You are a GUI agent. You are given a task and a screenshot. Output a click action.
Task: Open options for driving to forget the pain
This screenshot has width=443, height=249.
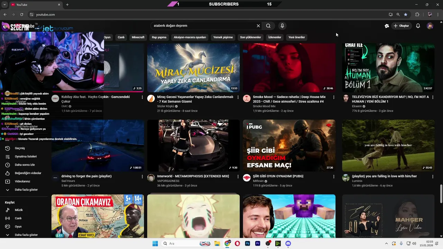tap(142, 176)
